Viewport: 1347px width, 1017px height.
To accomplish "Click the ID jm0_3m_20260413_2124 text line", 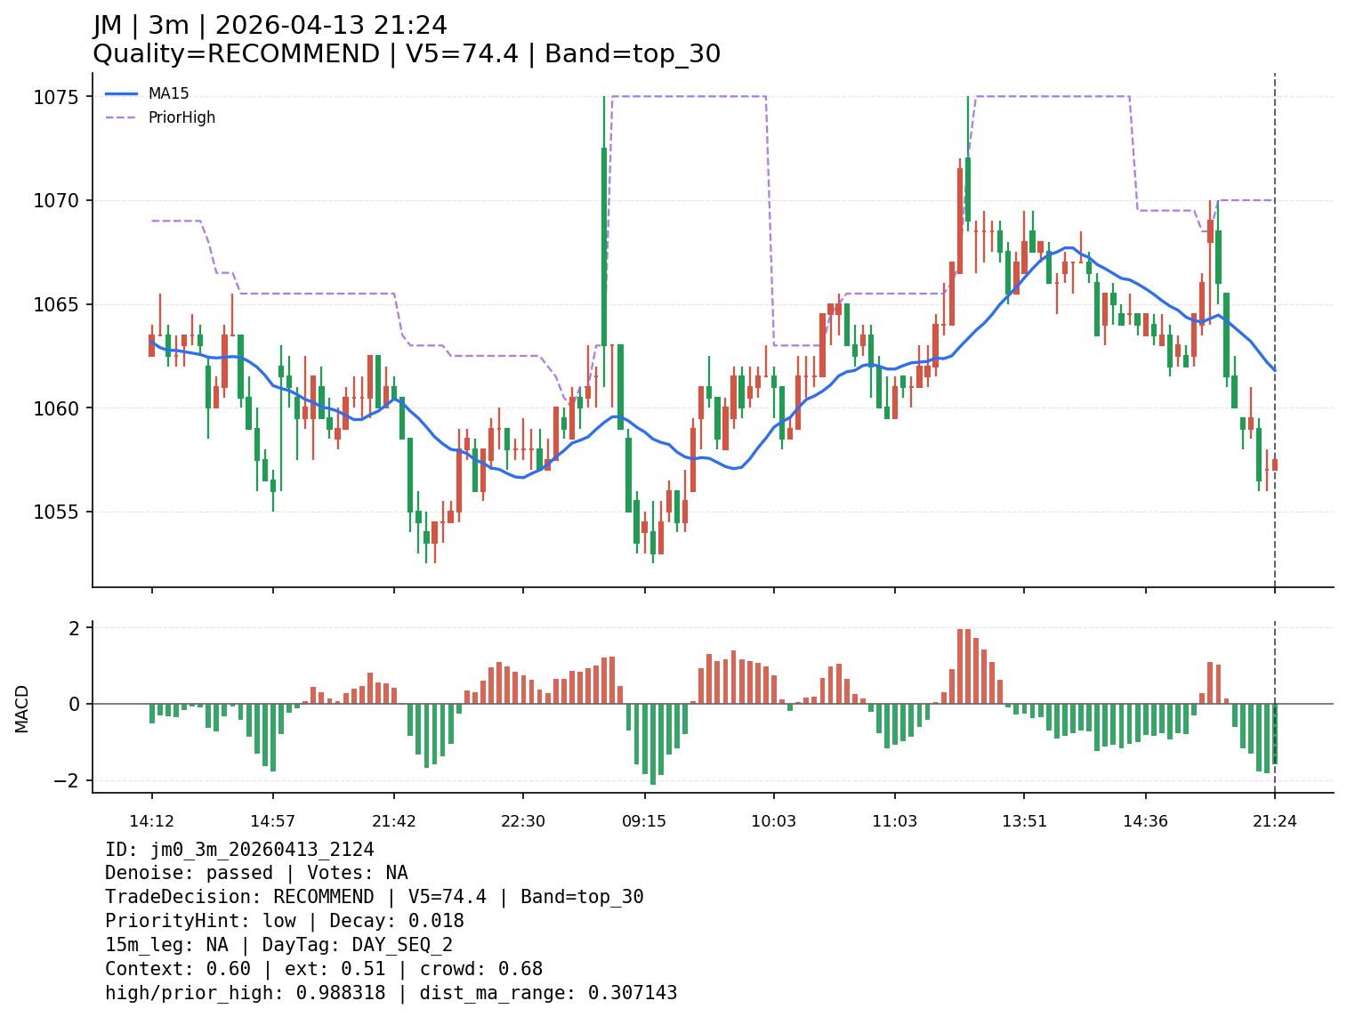I will [x=239, y=850].
